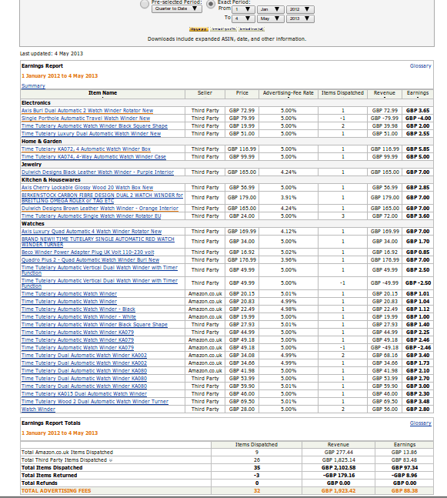Screen dimensions: 447x498
Task: Sort by the Earnings column header in item table
Action: click(x=418, y=93)
